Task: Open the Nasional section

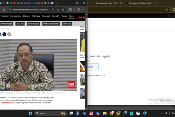Action: (x=5, y=16)
